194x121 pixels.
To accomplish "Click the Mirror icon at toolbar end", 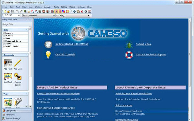I will click(x=89, y=12).
